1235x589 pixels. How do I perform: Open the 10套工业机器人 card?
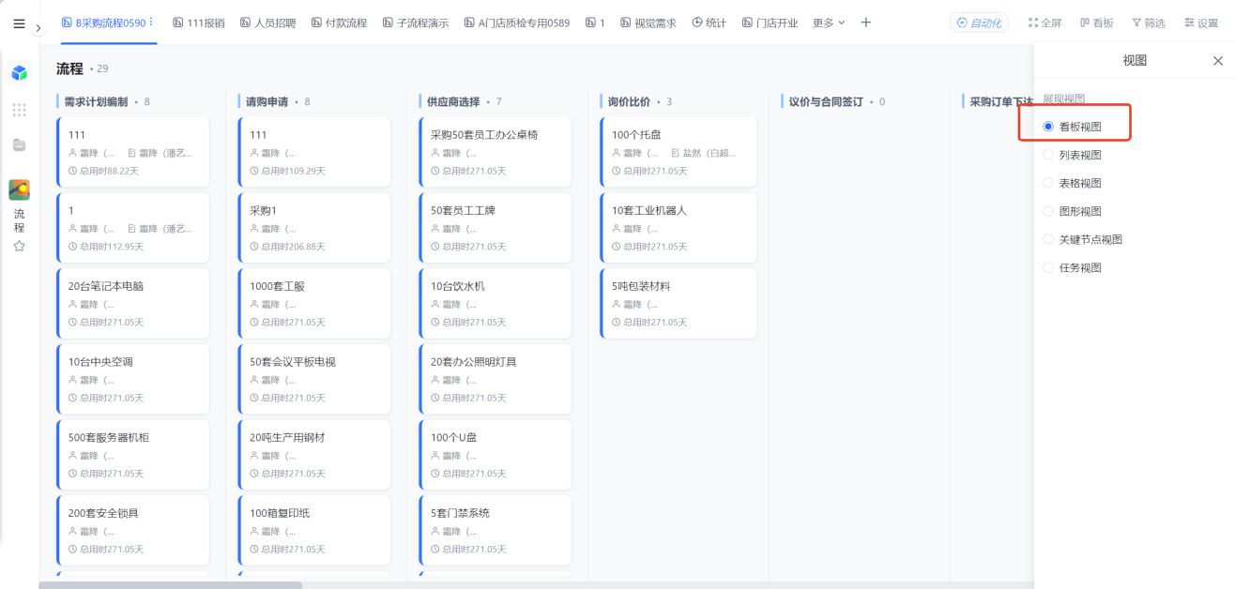coord(678,227)
